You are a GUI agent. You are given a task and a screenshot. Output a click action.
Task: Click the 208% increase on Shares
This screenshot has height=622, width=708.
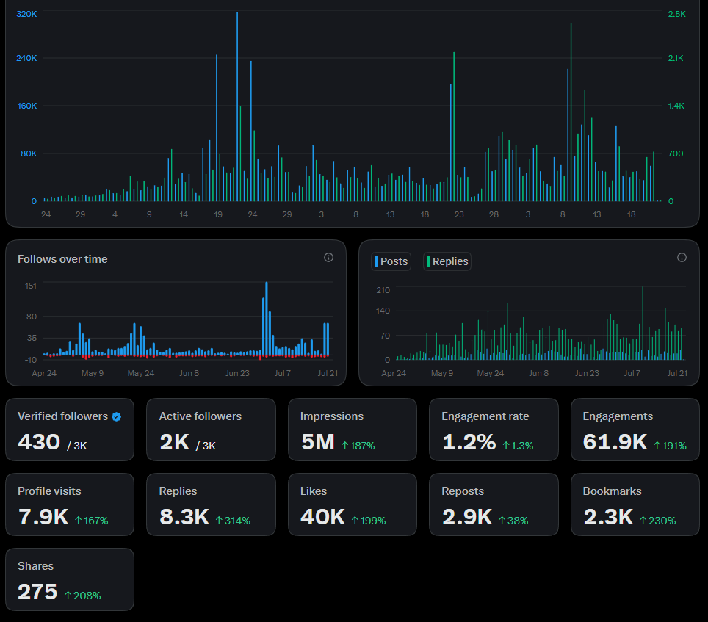tap(83, 596)
